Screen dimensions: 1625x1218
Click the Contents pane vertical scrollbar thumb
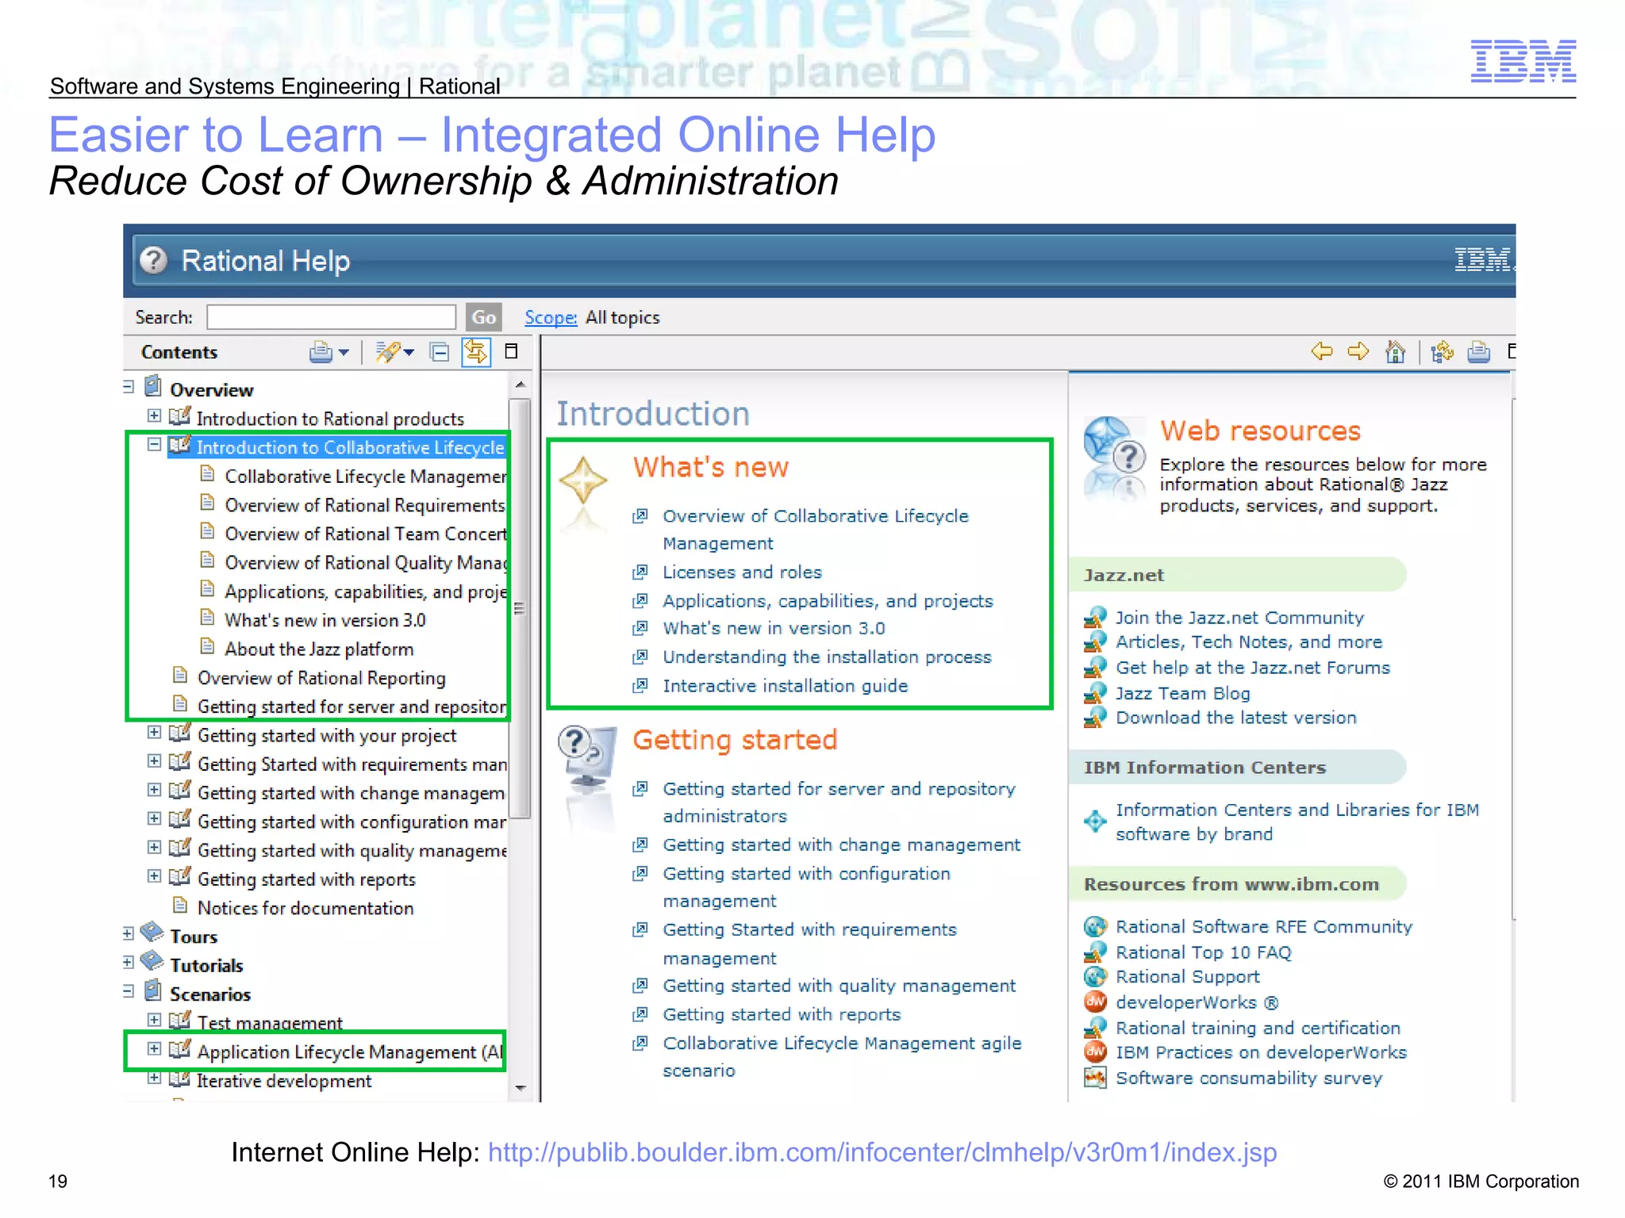[x=520, y=608]
